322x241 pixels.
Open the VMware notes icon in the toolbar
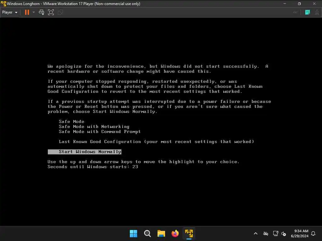click(x=307, y=12)
